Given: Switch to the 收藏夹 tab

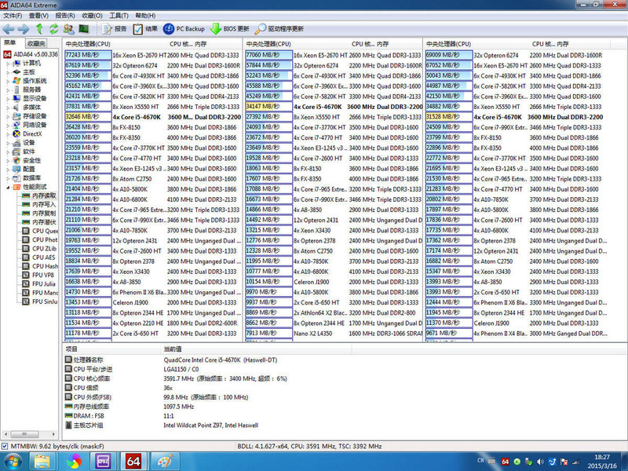Looking at the screenshot, I should tap(35, 43).
